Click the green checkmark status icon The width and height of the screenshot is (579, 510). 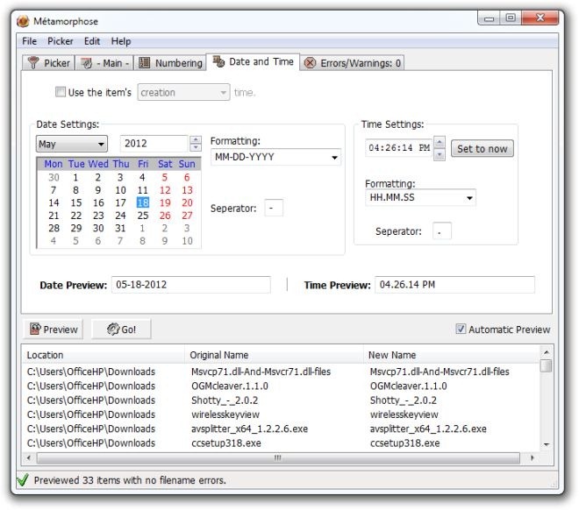pos(23,480)
